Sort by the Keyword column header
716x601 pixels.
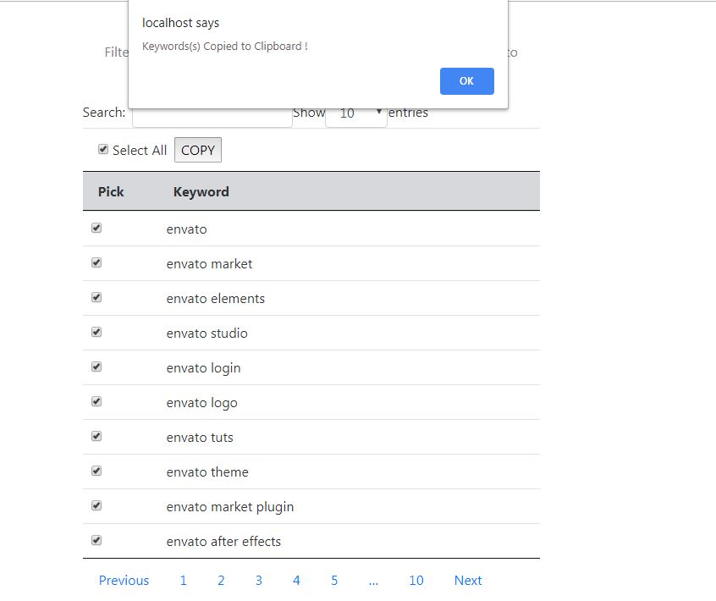coord(201,192)
